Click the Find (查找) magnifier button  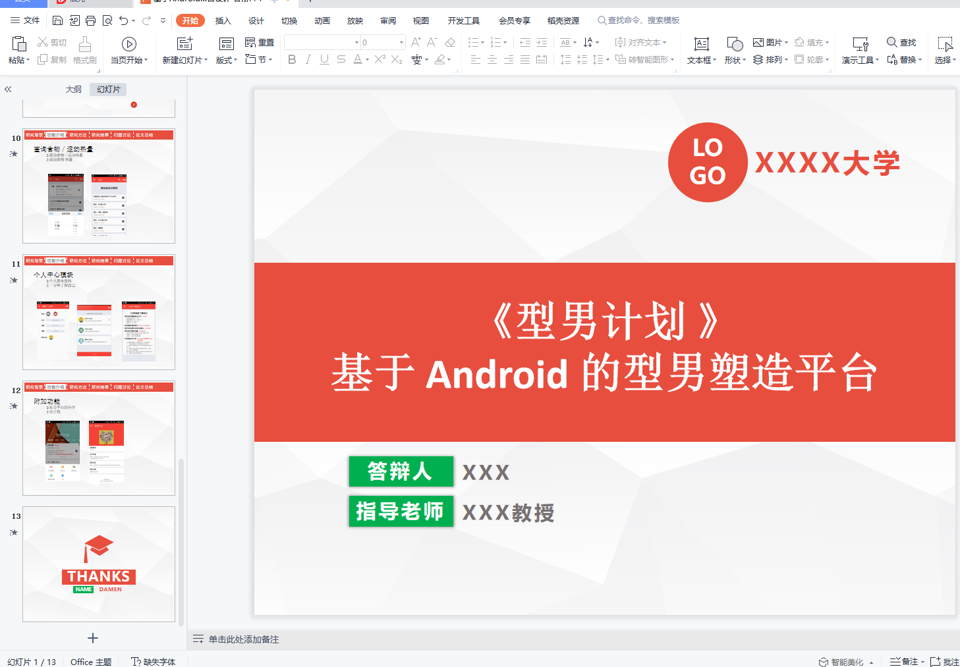click(x=901, y=42)
